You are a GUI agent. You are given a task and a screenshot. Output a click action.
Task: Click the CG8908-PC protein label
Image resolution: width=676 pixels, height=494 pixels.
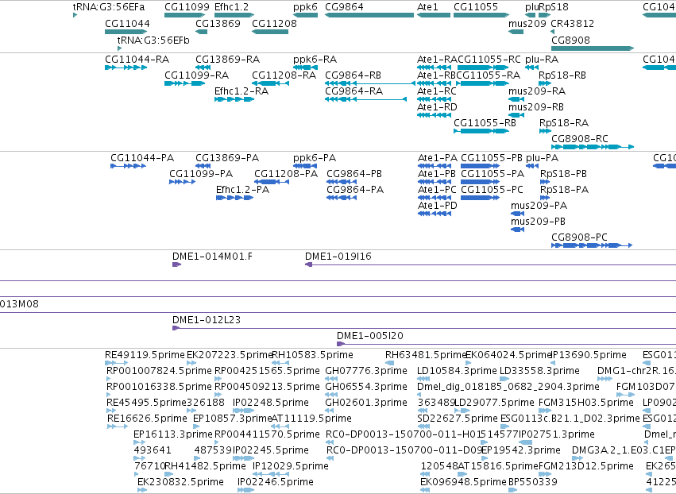coord(579,237)
